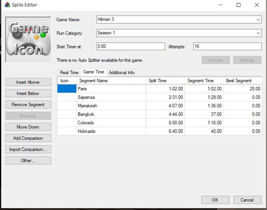
Task: Switch to the Game Time tab
Action: [94, 72]
